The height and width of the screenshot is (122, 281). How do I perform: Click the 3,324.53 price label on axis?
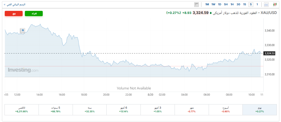coord(270,53)
